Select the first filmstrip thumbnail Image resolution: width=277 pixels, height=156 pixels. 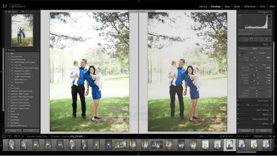click(x=12, y=145)
